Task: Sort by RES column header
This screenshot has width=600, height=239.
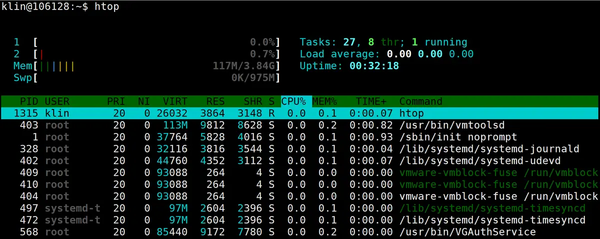Action: (x=215, y=101)
